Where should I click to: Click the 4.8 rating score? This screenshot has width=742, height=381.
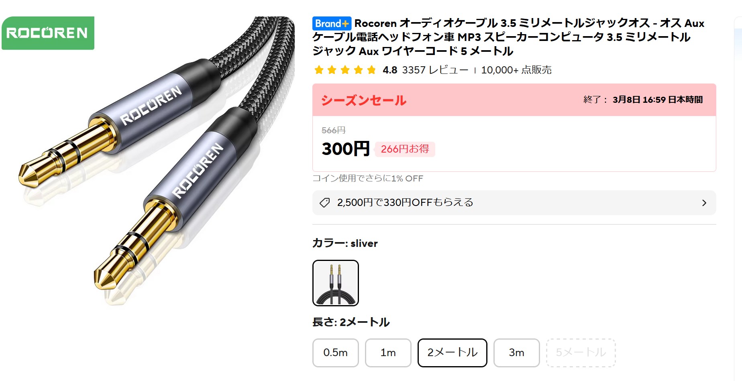click(390, 70)
